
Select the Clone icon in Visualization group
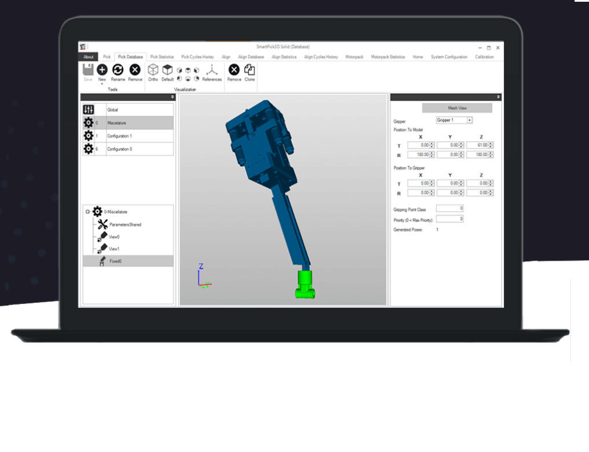tap(249, 71)
